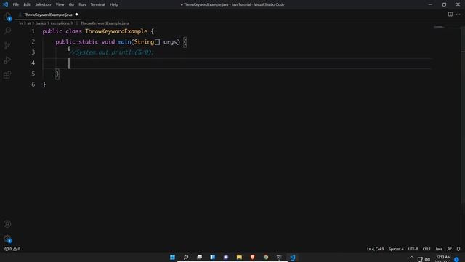Open notification center badge in tray
This screenshot has width=465, height=262.
click(x=457, y=259)
